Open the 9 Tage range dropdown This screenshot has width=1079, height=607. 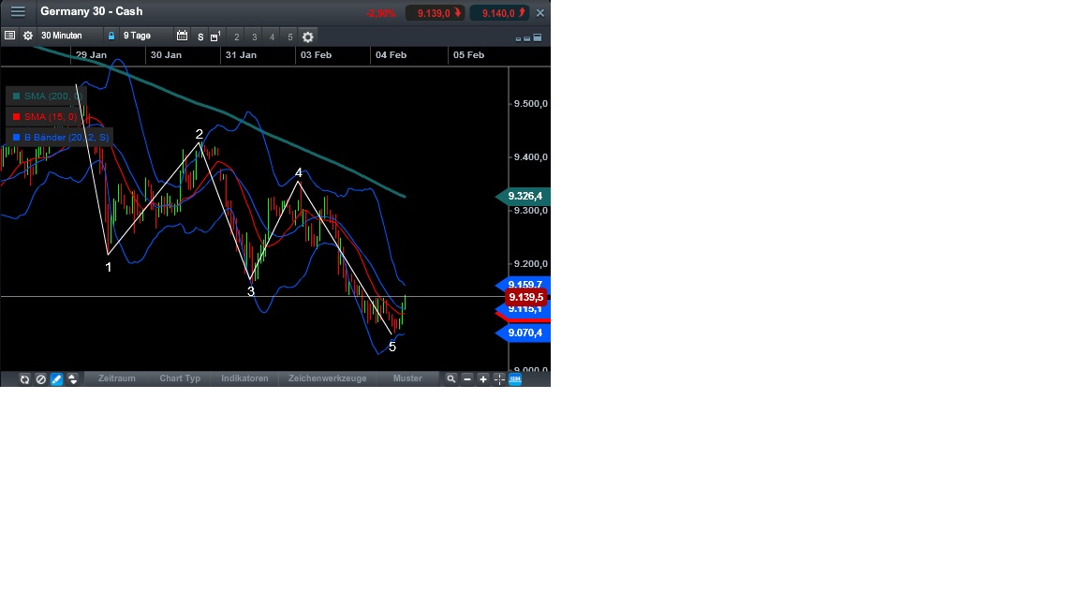pos(138,36)
